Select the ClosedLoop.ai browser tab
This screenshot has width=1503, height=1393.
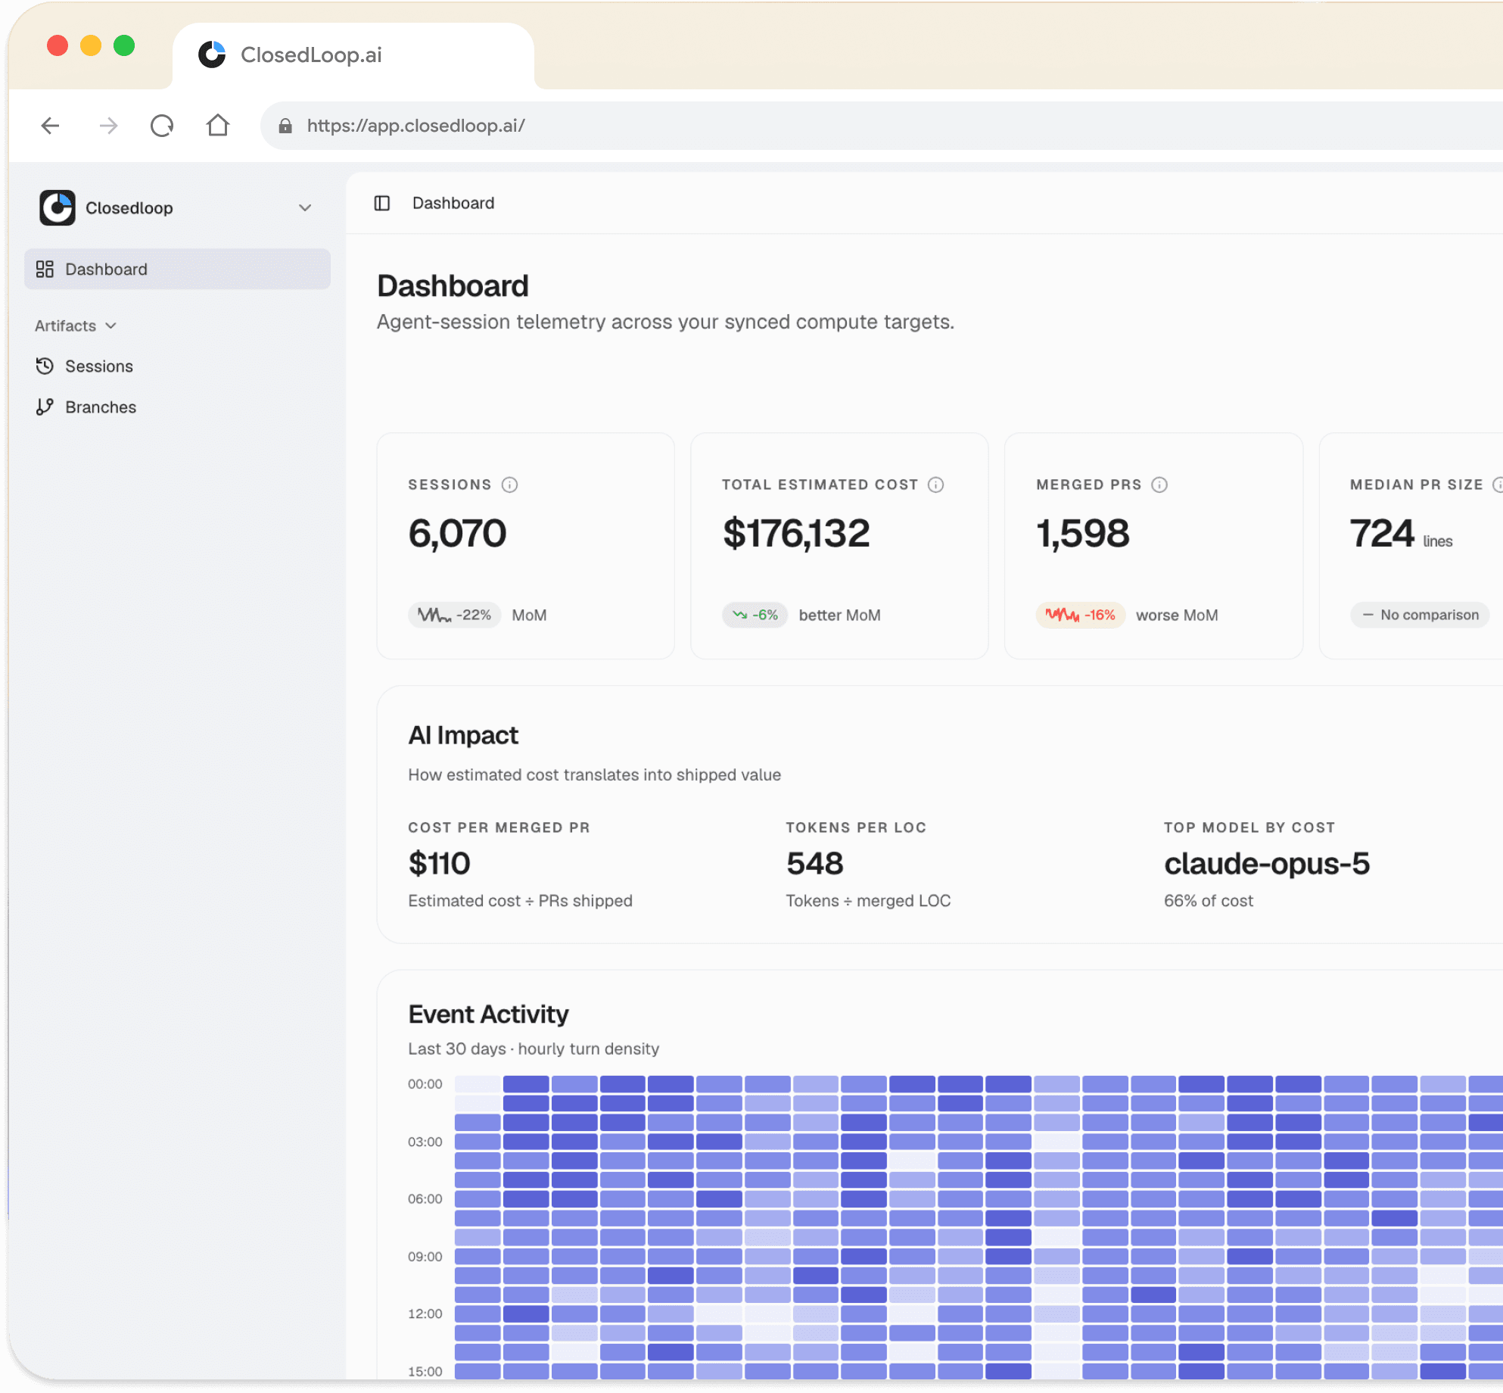tap(353, 55)
